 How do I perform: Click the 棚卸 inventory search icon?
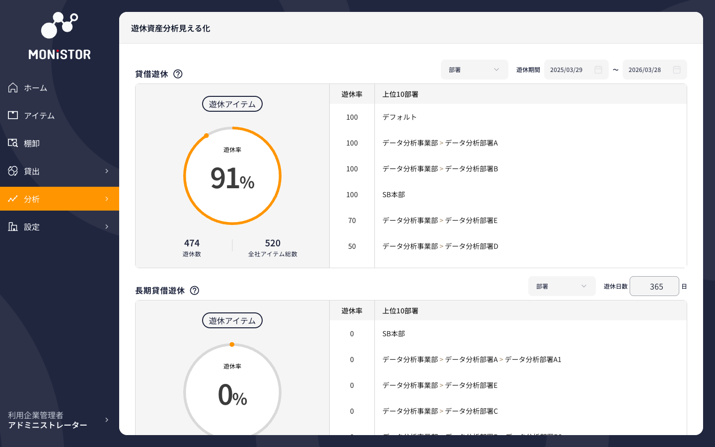(x=13, y=143)
